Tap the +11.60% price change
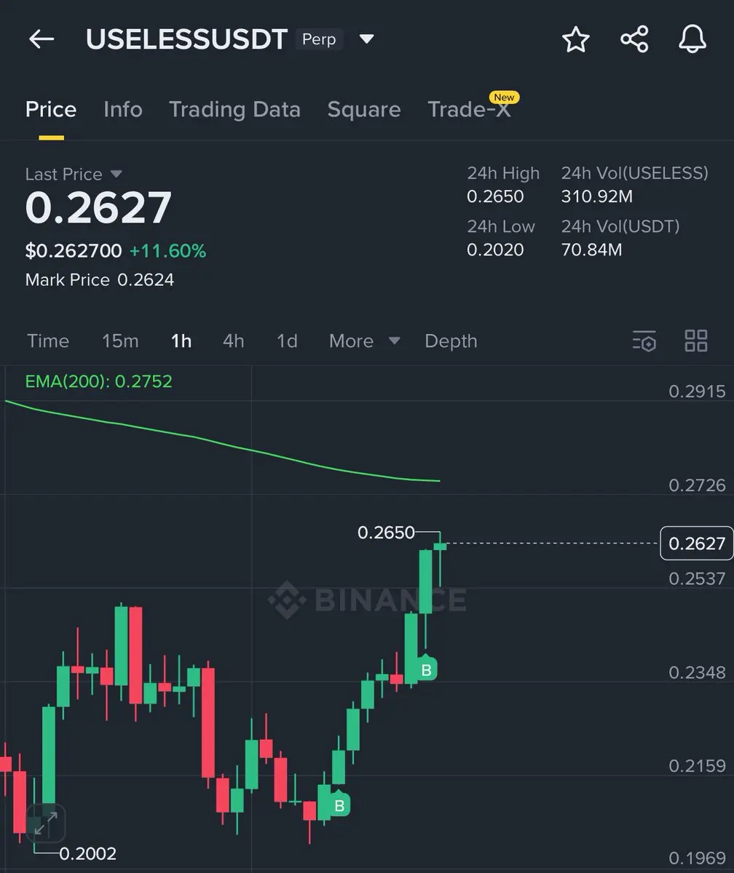 (167, 252)
